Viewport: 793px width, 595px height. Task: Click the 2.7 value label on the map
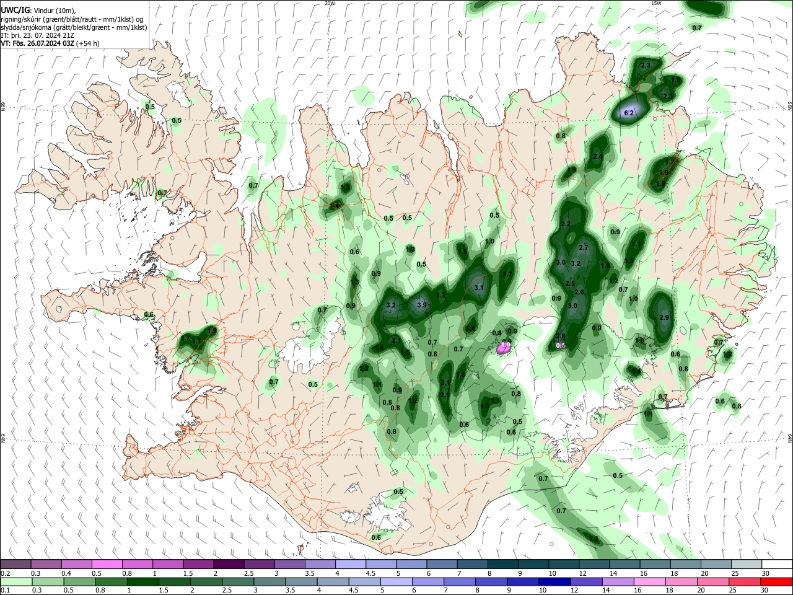click(583, 247)
